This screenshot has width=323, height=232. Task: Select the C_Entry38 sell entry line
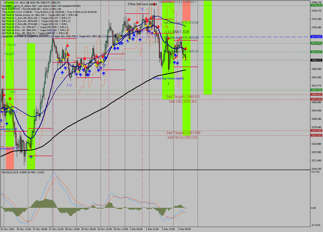tap(36, 18)
